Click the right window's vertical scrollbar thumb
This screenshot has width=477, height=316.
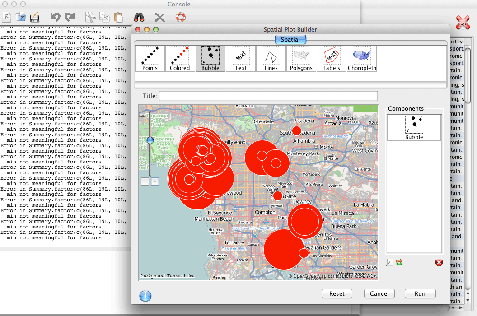[468, 75]
